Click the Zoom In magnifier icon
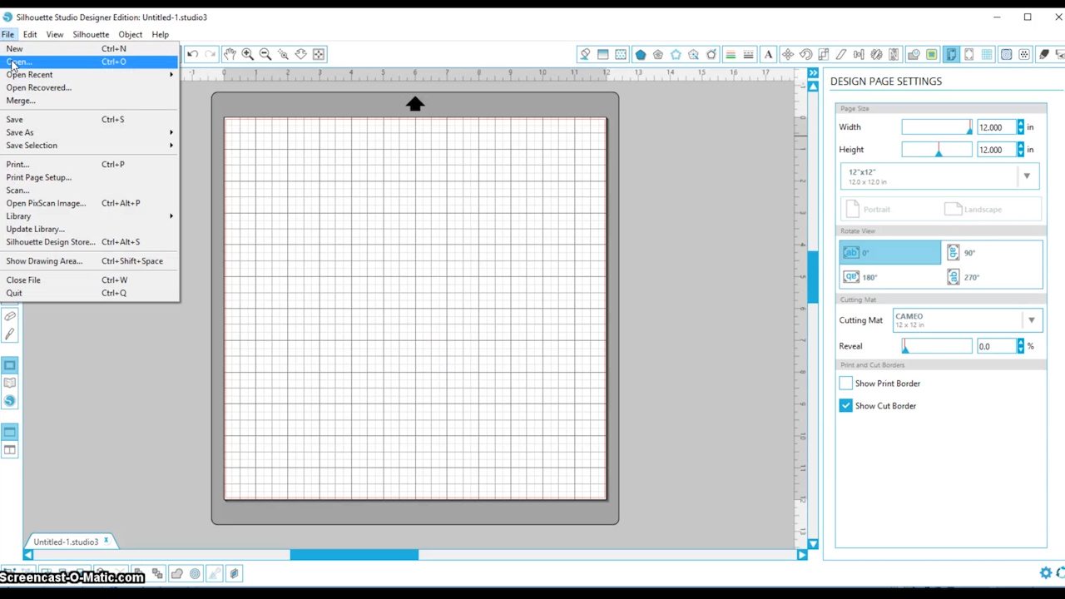 [247, 54]
